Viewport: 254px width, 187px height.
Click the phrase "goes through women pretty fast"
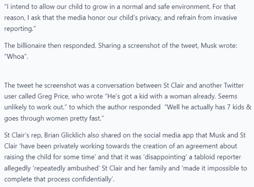(52, 118)
